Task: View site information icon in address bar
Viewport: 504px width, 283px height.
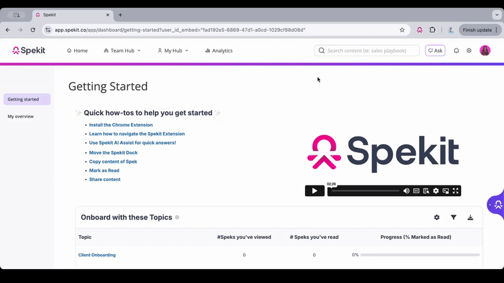Action: [x=48, y=30]
